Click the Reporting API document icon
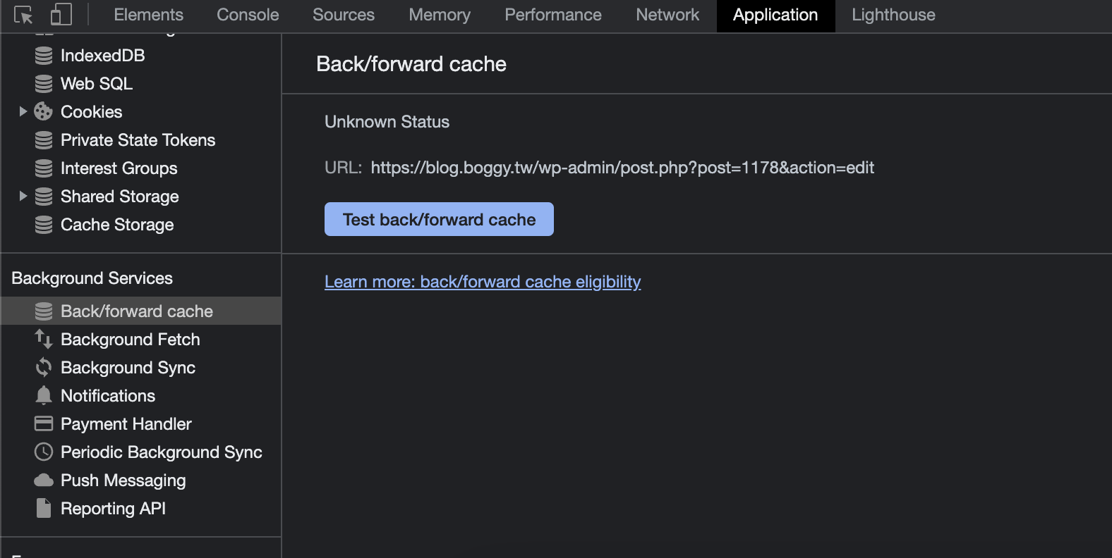This screenshot has width=1112, height=558. (x=44, y=509)
